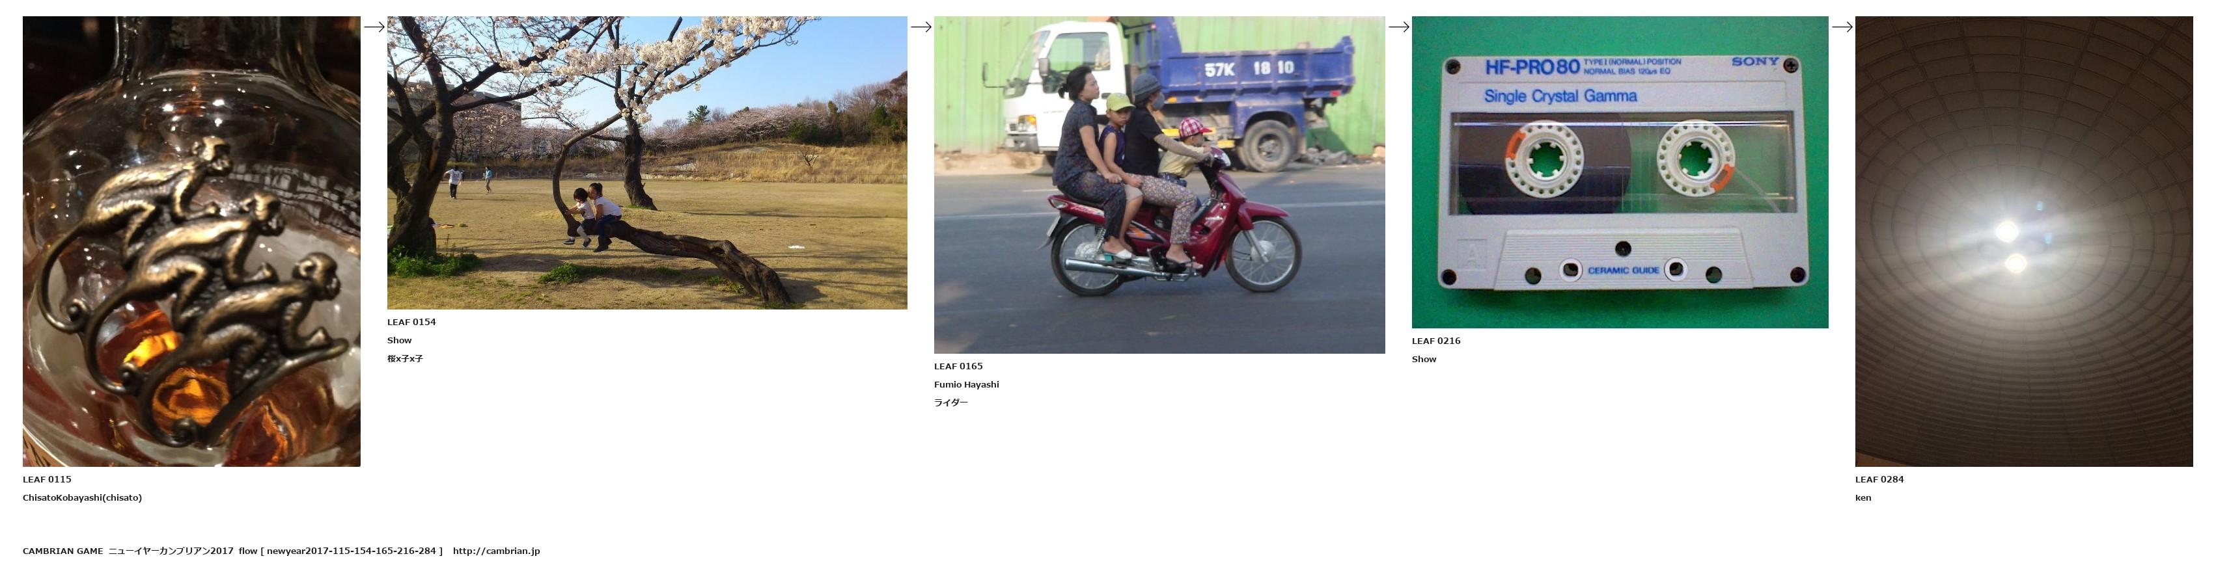Image resolution: width=2216 pixels, height=567 pixels.
Task: Select author ken under LEAF 0284
Action: pyautogui.click(x=1863, y=497)
